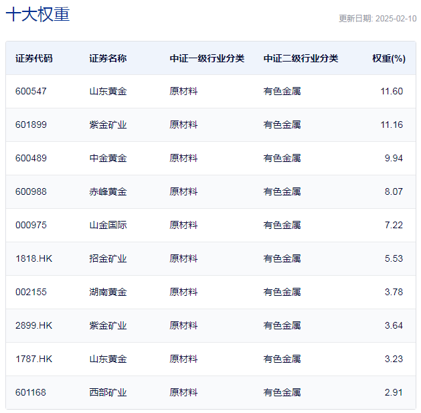421x413 pixels.
Task: Click the 11.60 weight value
Action: coord(392,91)
